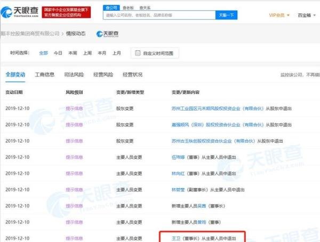Screen dimensions: 320x242
Task: Switch to 司法风险 tab
Action: click(74, 75)
